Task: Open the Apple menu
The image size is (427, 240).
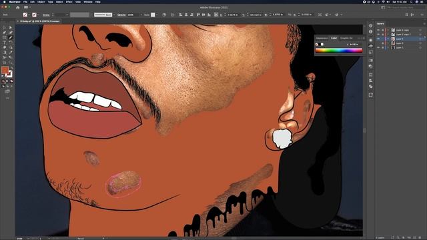Action: point(5,1)
